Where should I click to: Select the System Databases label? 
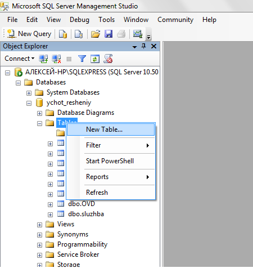pyautogui.click(x=73, y=92)
